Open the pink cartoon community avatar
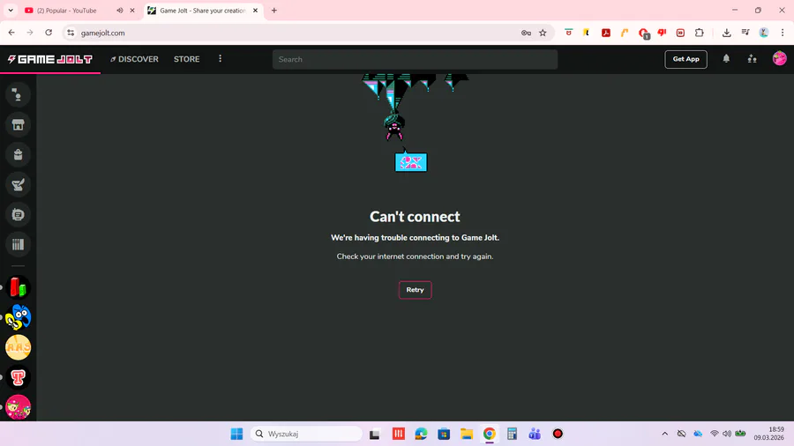Screen dimensions: 794x446 (x=19, y=407)
